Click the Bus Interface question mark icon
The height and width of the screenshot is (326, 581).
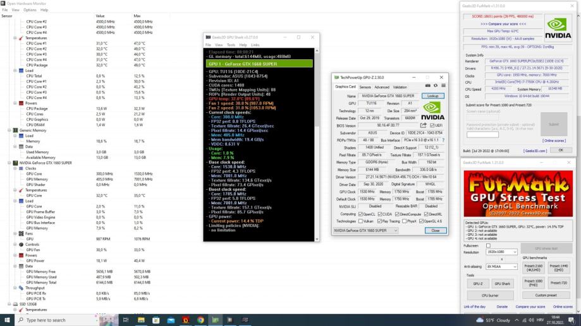click(443, 140)
